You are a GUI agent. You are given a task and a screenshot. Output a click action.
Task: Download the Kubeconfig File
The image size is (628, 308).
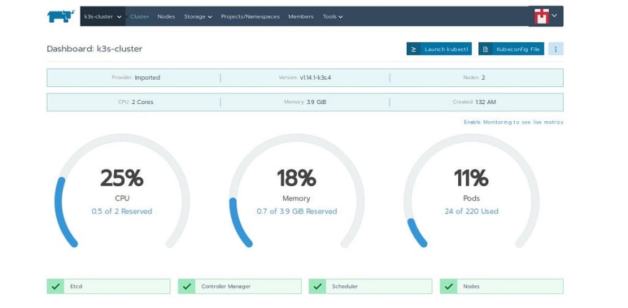click(x=511, y=49)
